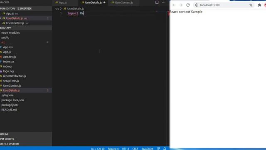Open README.md in the explorer
Viewport: 266px width, 150px height.
pyautogui.click(x=26, y=110)
